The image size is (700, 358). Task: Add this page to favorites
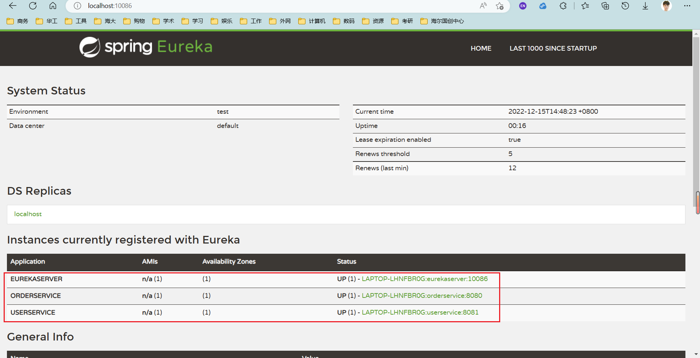[500, 6]
